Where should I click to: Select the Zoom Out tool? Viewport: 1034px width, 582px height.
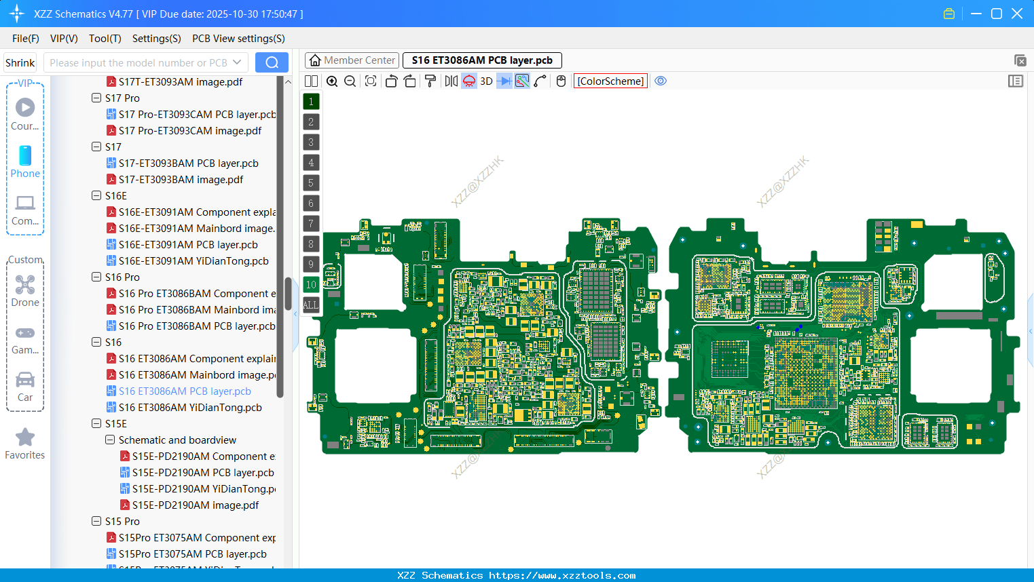350,81
